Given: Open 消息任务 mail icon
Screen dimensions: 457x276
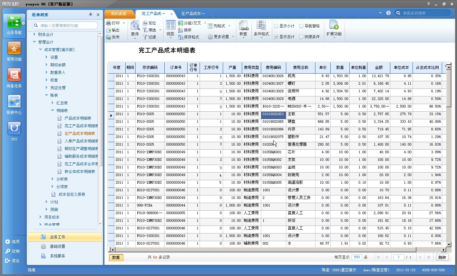Looking at the screenshot, I should pyautogui.click(x=14, y=75).
